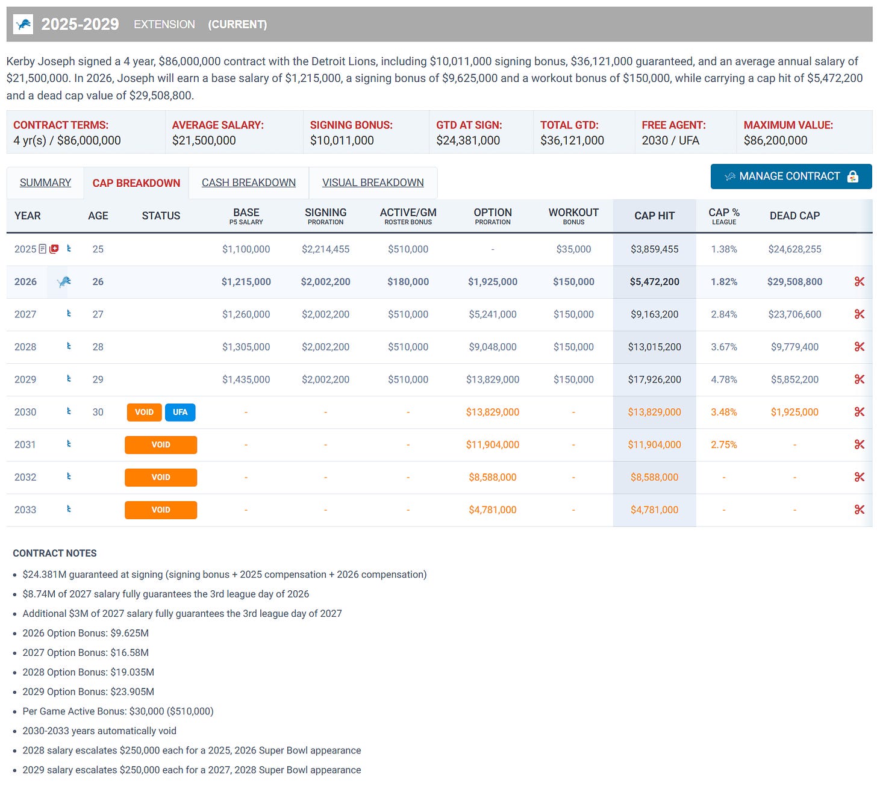Click the 2032 year cell
Screen dimensions: 877x789
pyautogui.click(x=25, y=477)
